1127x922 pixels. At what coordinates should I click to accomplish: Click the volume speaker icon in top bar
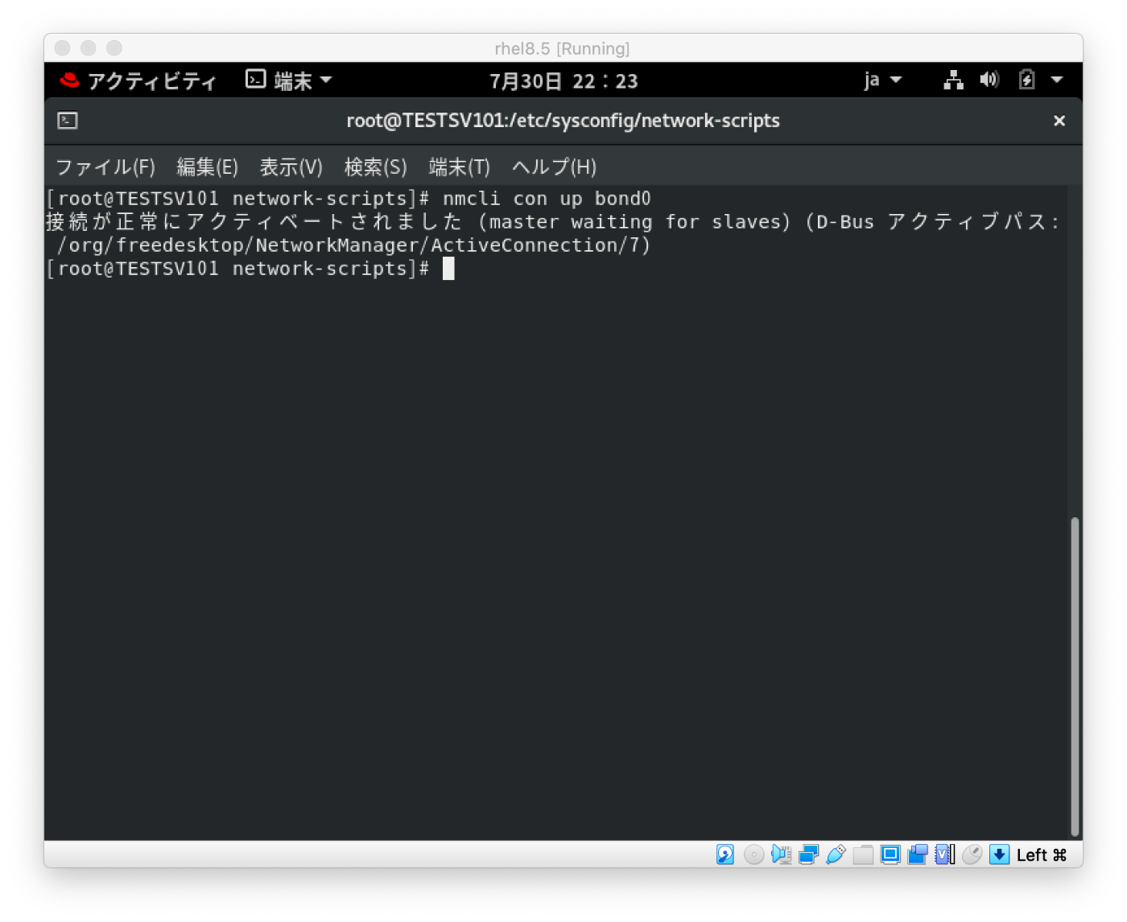point(989,80)
